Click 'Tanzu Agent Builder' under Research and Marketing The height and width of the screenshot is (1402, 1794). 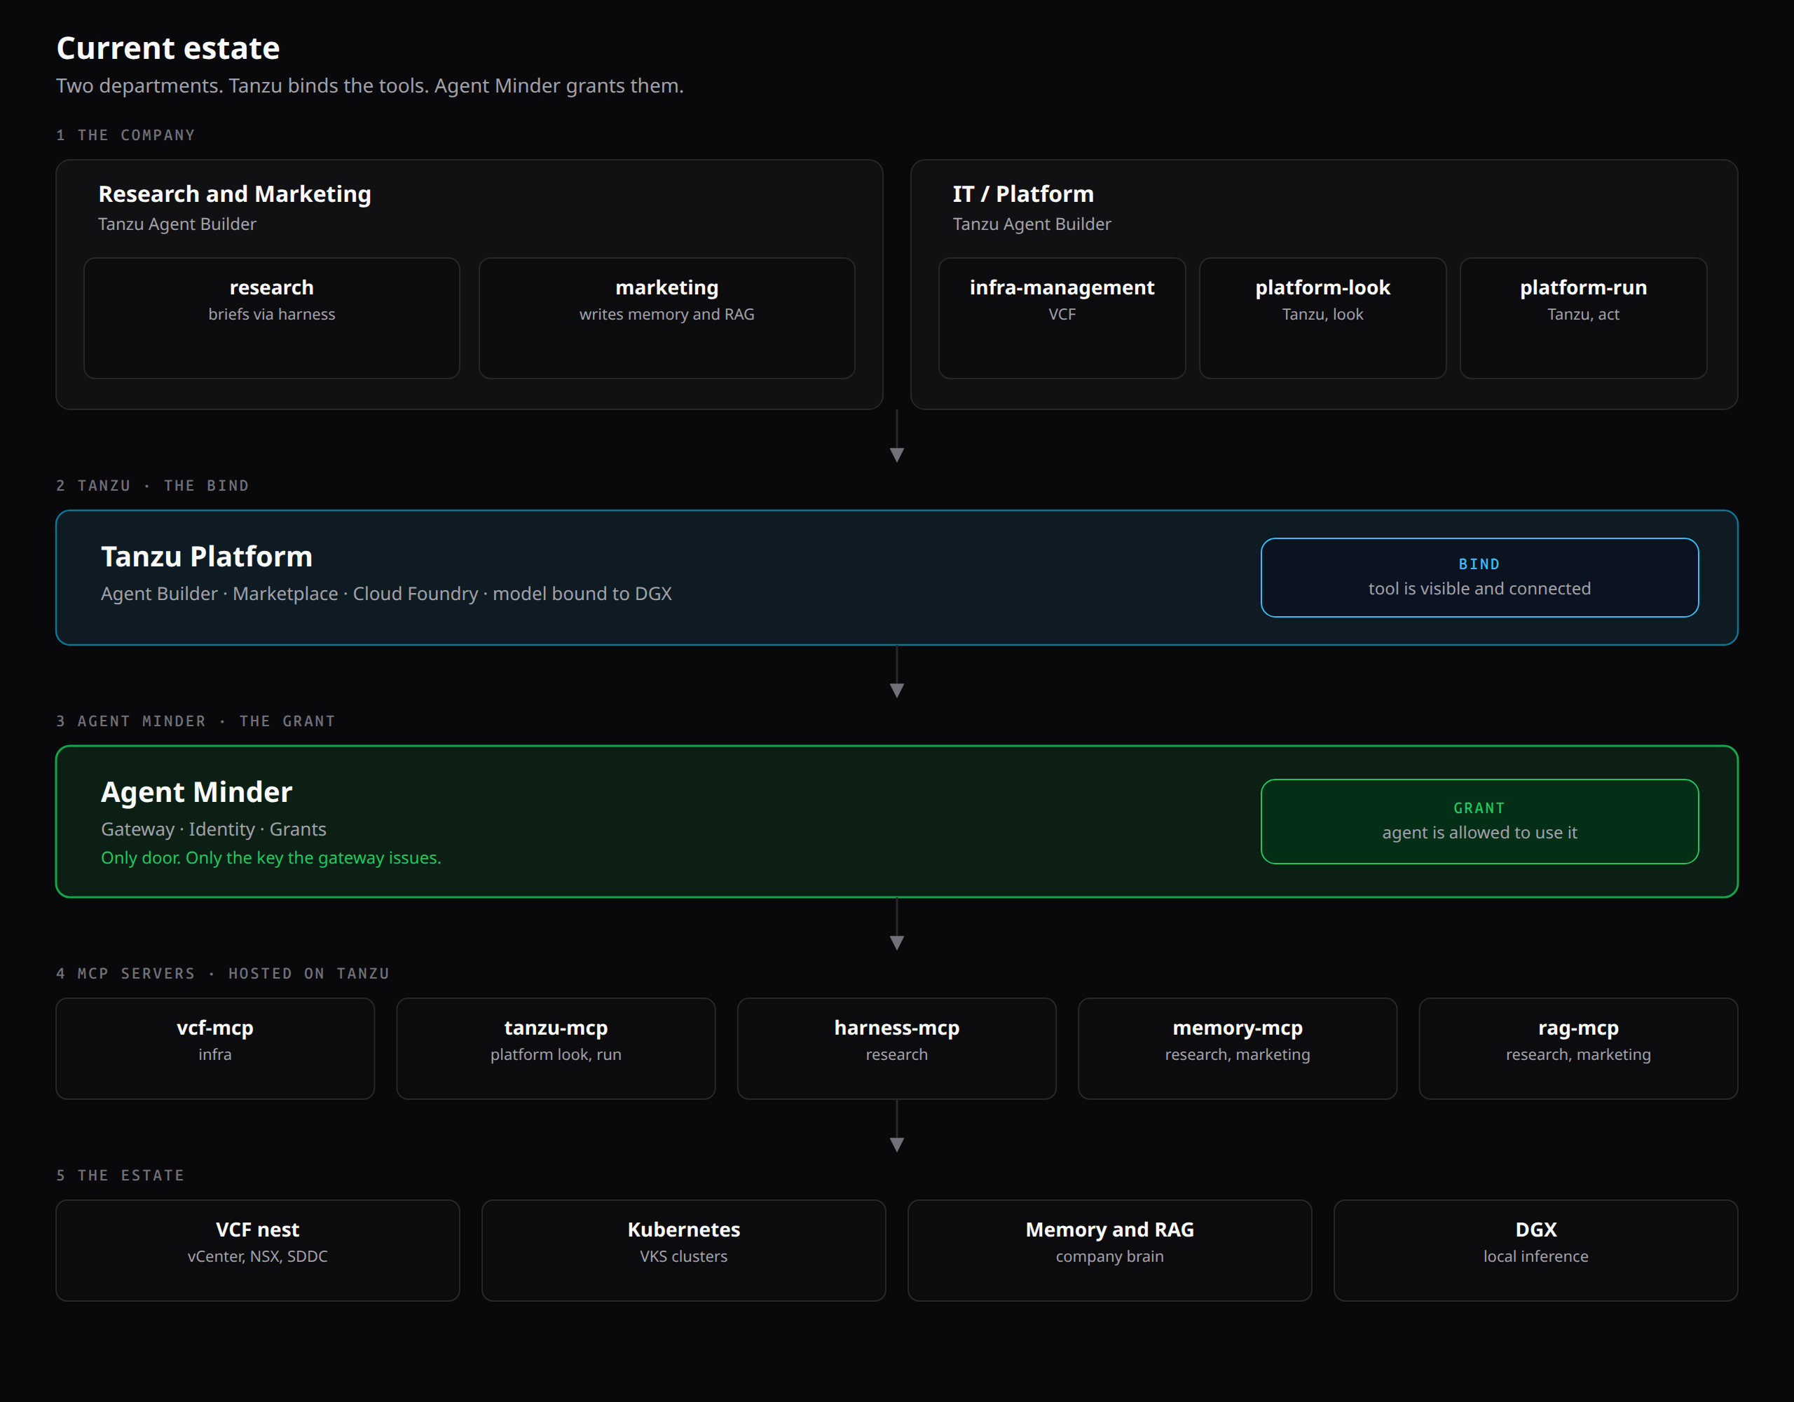pos(177,224)
